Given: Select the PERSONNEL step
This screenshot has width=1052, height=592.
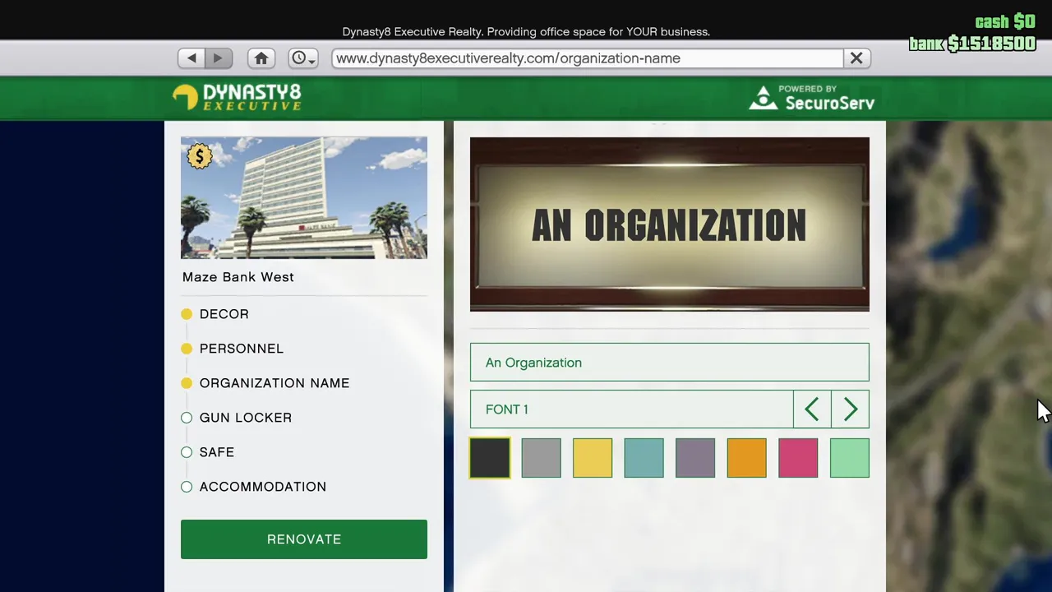Looking at the screenshot, I should pos(233,349).
